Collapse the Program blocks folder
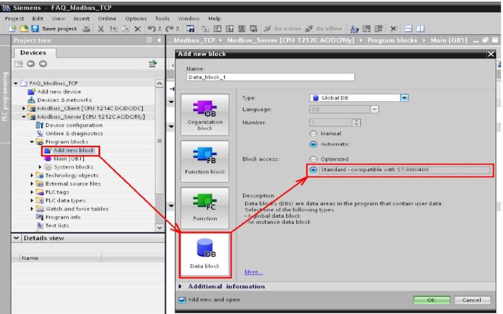The image size is (503, 314). 32,142
